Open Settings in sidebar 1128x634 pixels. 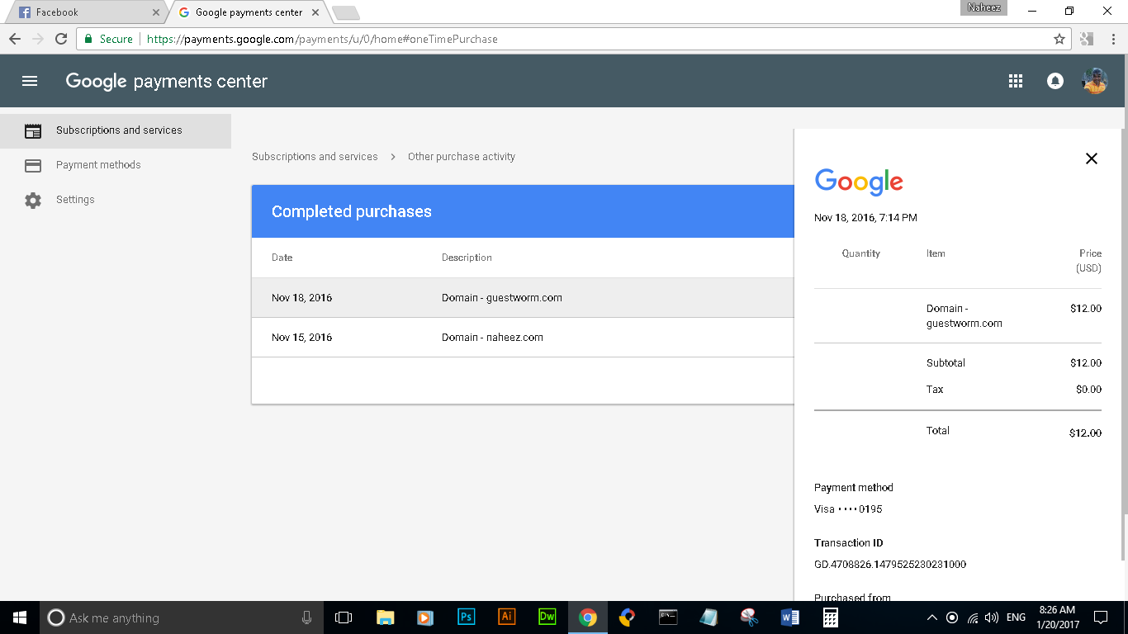coord(116,200)
